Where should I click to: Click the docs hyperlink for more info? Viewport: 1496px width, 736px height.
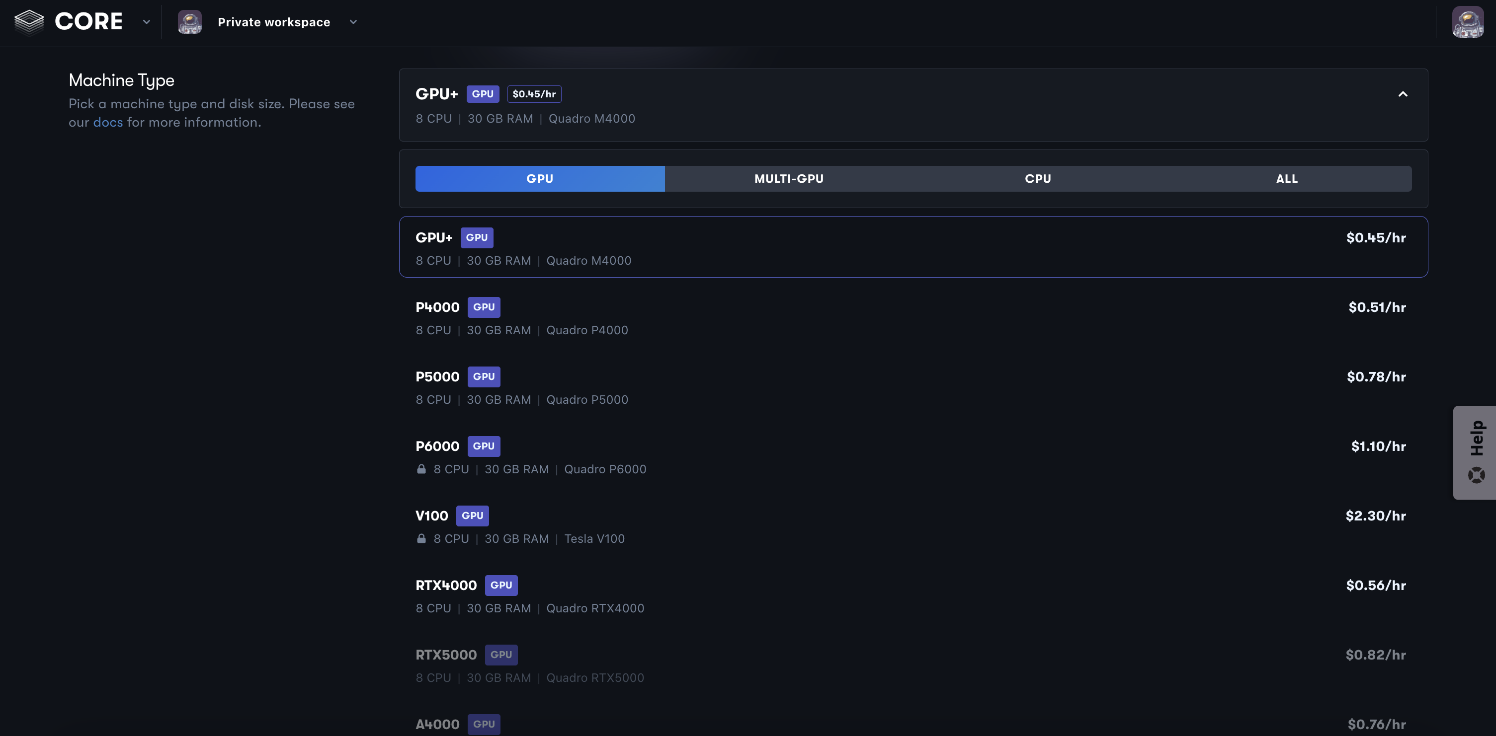108,121
